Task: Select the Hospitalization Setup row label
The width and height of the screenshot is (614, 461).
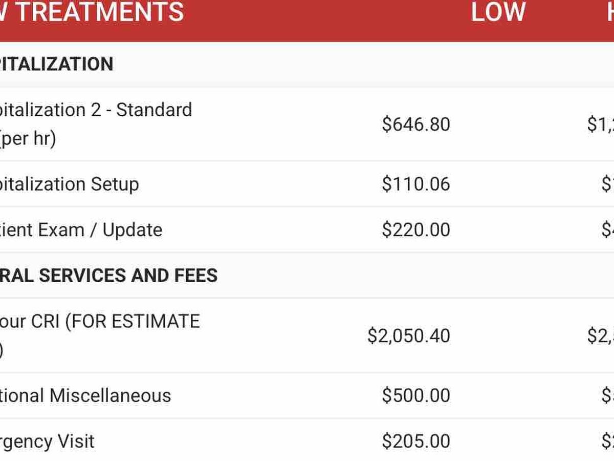Action: [x=69, y=184]
